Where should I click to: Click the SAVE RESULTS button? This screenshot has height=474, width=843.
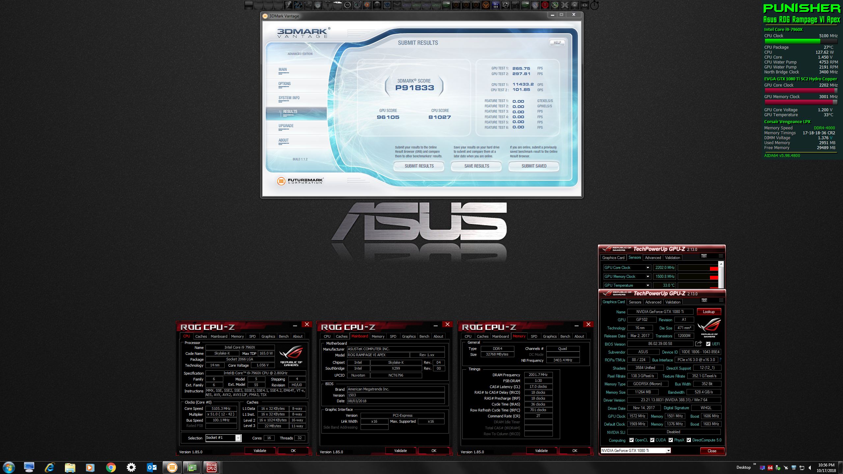click(x=476, y=166)
